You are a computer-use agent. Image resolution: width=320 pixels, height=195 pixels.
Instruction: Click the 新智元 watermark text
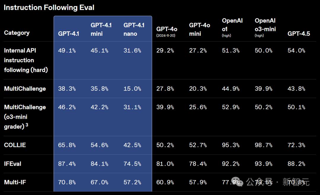coord(296,182)
